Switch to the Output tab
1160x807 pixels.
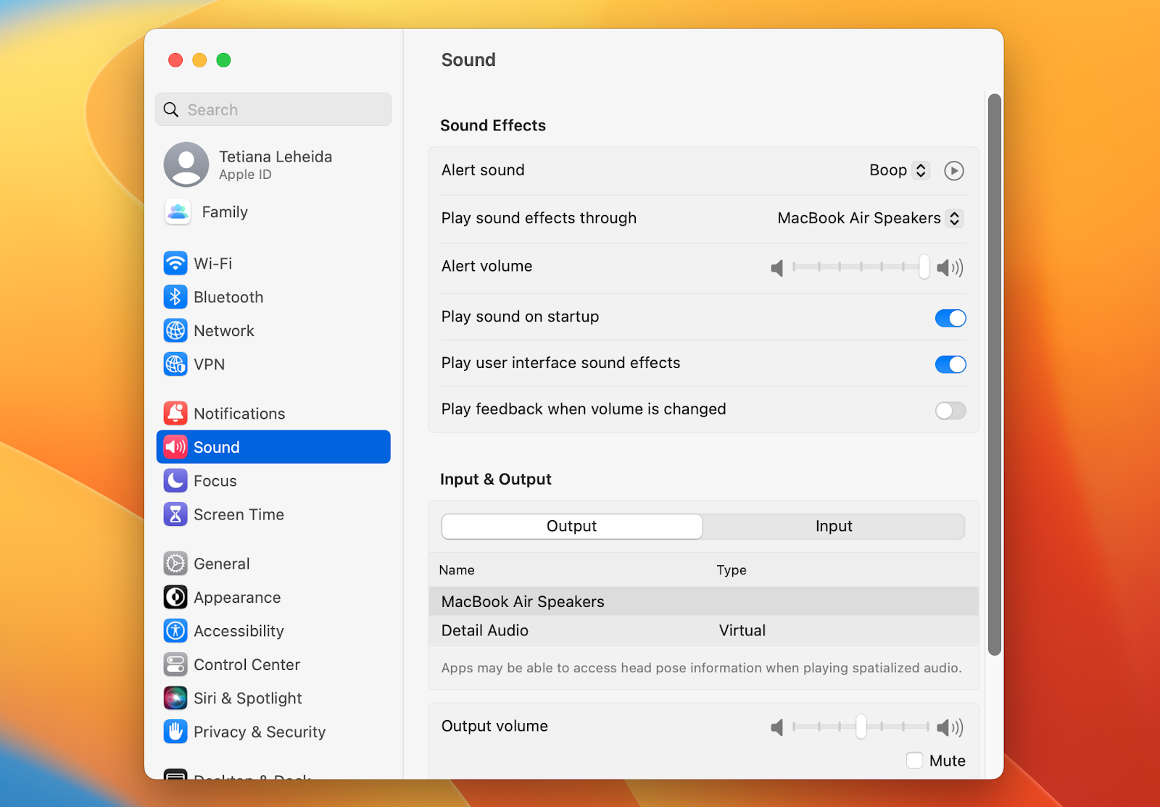[x=571, y=527]
